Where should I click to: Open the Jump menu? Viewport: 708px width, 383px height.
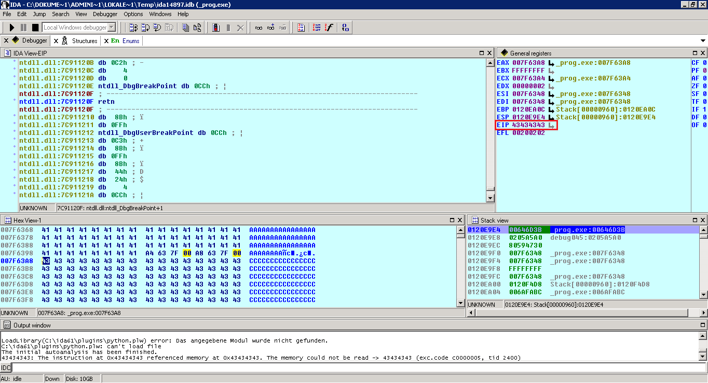click(x=39, y=14)
